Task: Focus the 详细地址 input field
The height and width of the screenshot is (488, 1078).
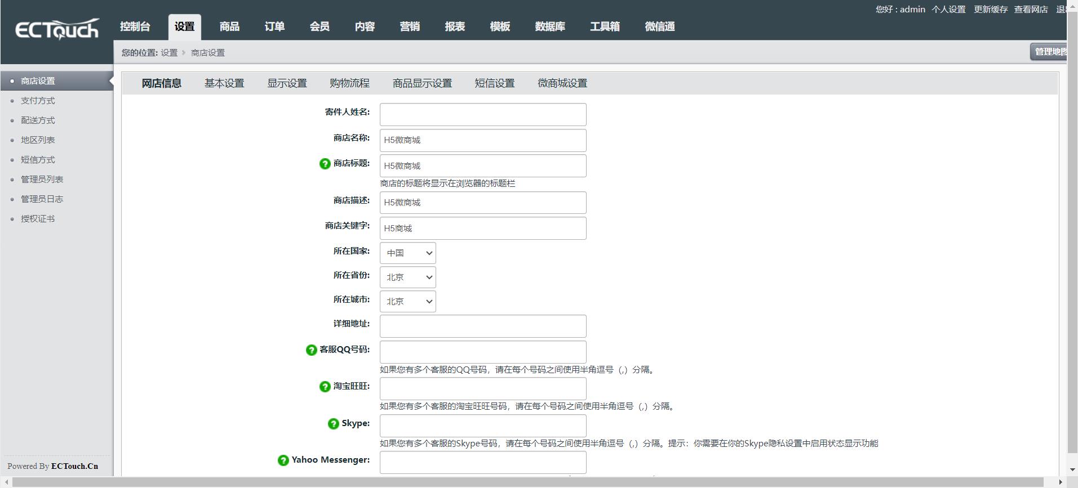Action: 483,326
